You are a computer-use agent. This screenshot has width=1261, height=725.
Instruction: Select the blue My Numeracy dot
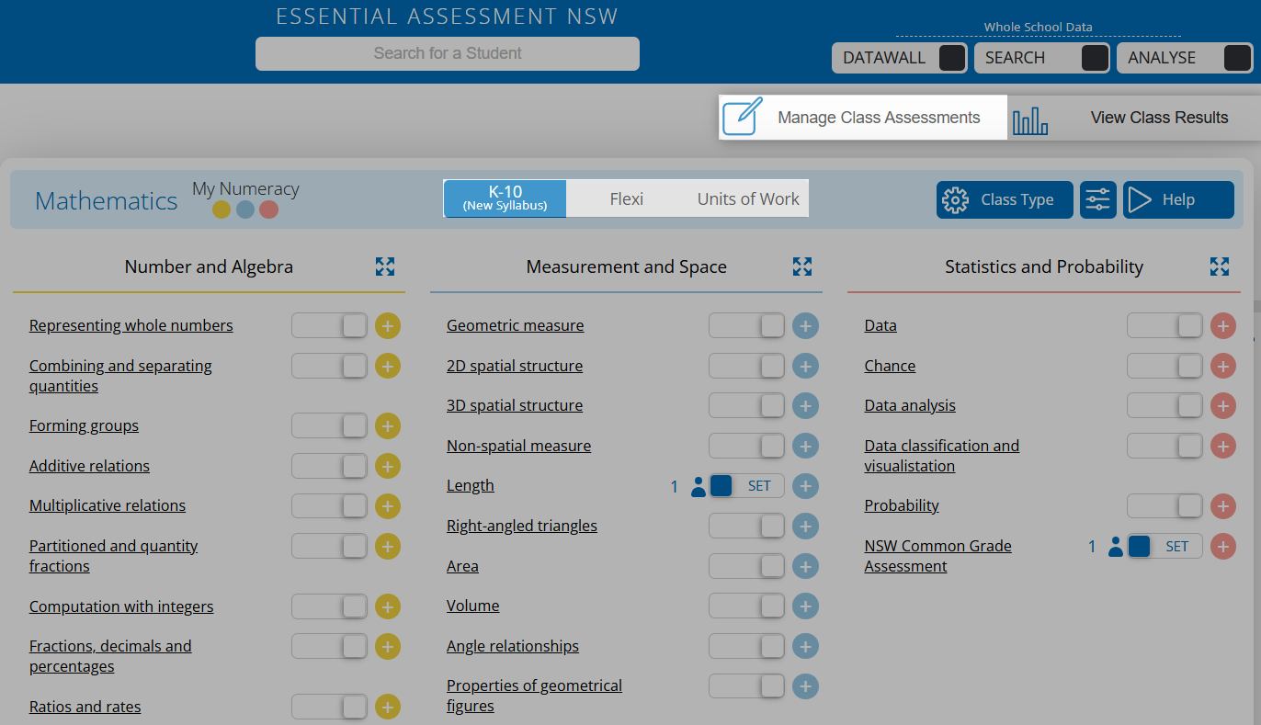click(245, 210)
